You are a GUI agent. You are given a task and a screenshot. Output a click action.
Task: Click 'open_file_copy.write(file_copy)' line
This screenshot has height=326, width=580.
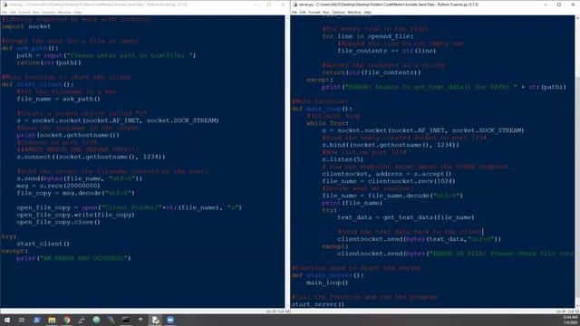76,215
